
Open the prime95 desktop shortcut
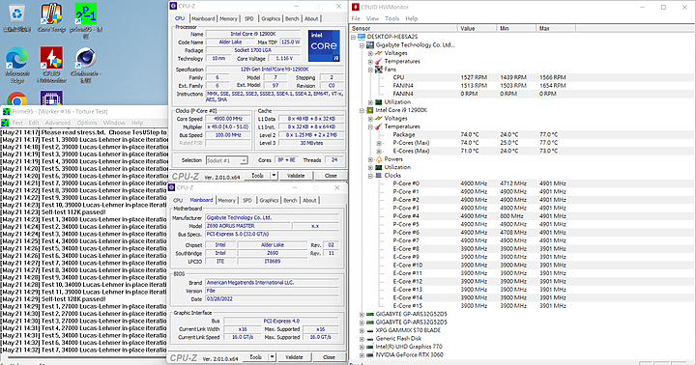(x=86, y=14)
